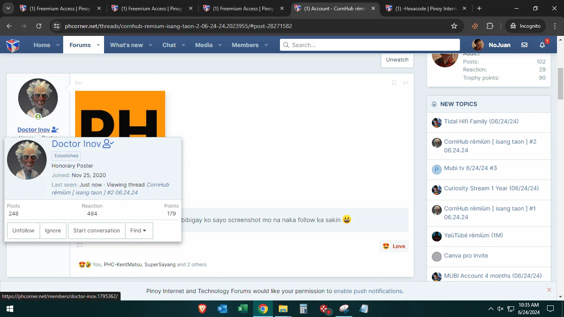Open File Explorer from taskbar
This screenshot has width=564, height=317.
pos(283,309)
